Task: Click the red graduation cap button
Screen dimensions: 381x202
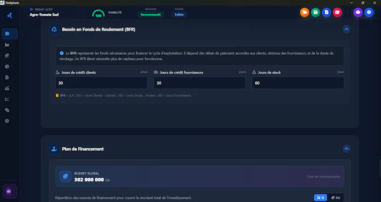Action: click(337, 12)
